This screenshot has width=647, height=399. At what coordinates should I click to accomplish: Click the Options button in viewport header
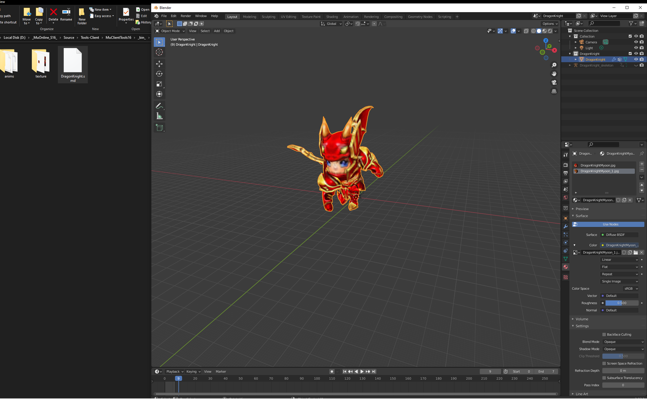pyautogui.click(x=549, y=24)
